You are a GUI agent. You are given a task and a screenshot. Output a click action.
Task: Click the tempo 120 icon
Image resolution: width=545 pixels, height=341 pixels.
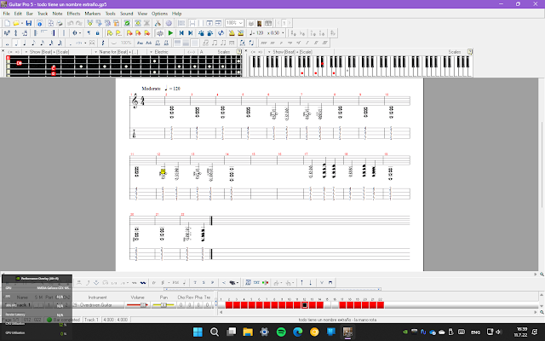tap(256, 33)
